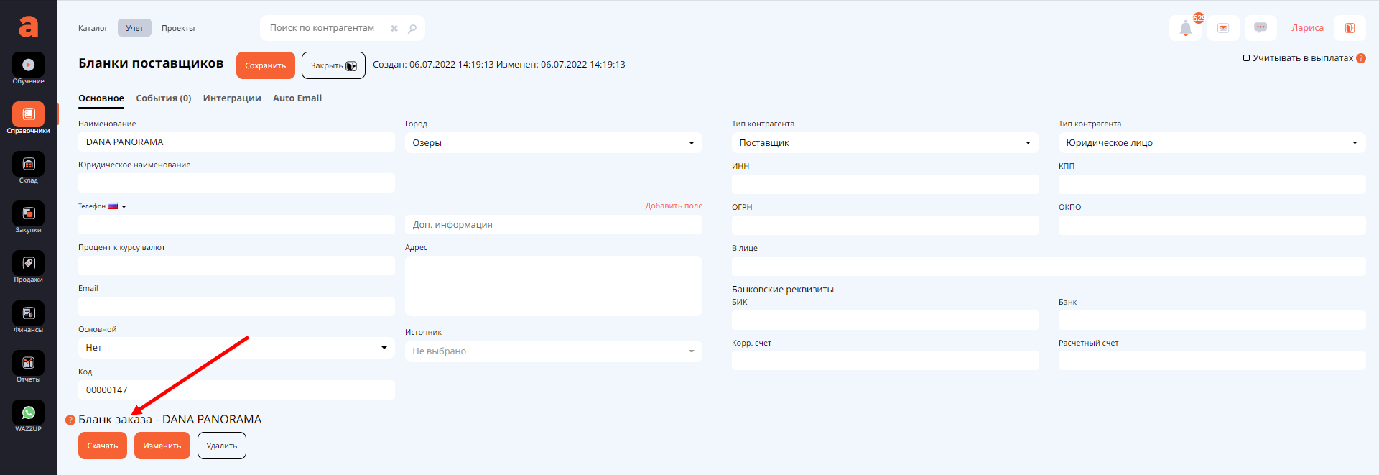Open the phone country flag selector
The image size is (1379, 475).
click(116, 206)
